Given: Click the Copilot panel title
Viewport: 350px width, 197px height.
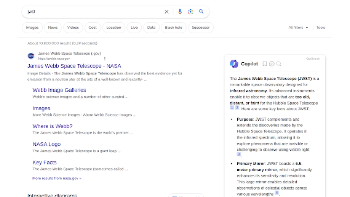Looking at the screenshot, I should pyautogui.click(x=249, y=64).
